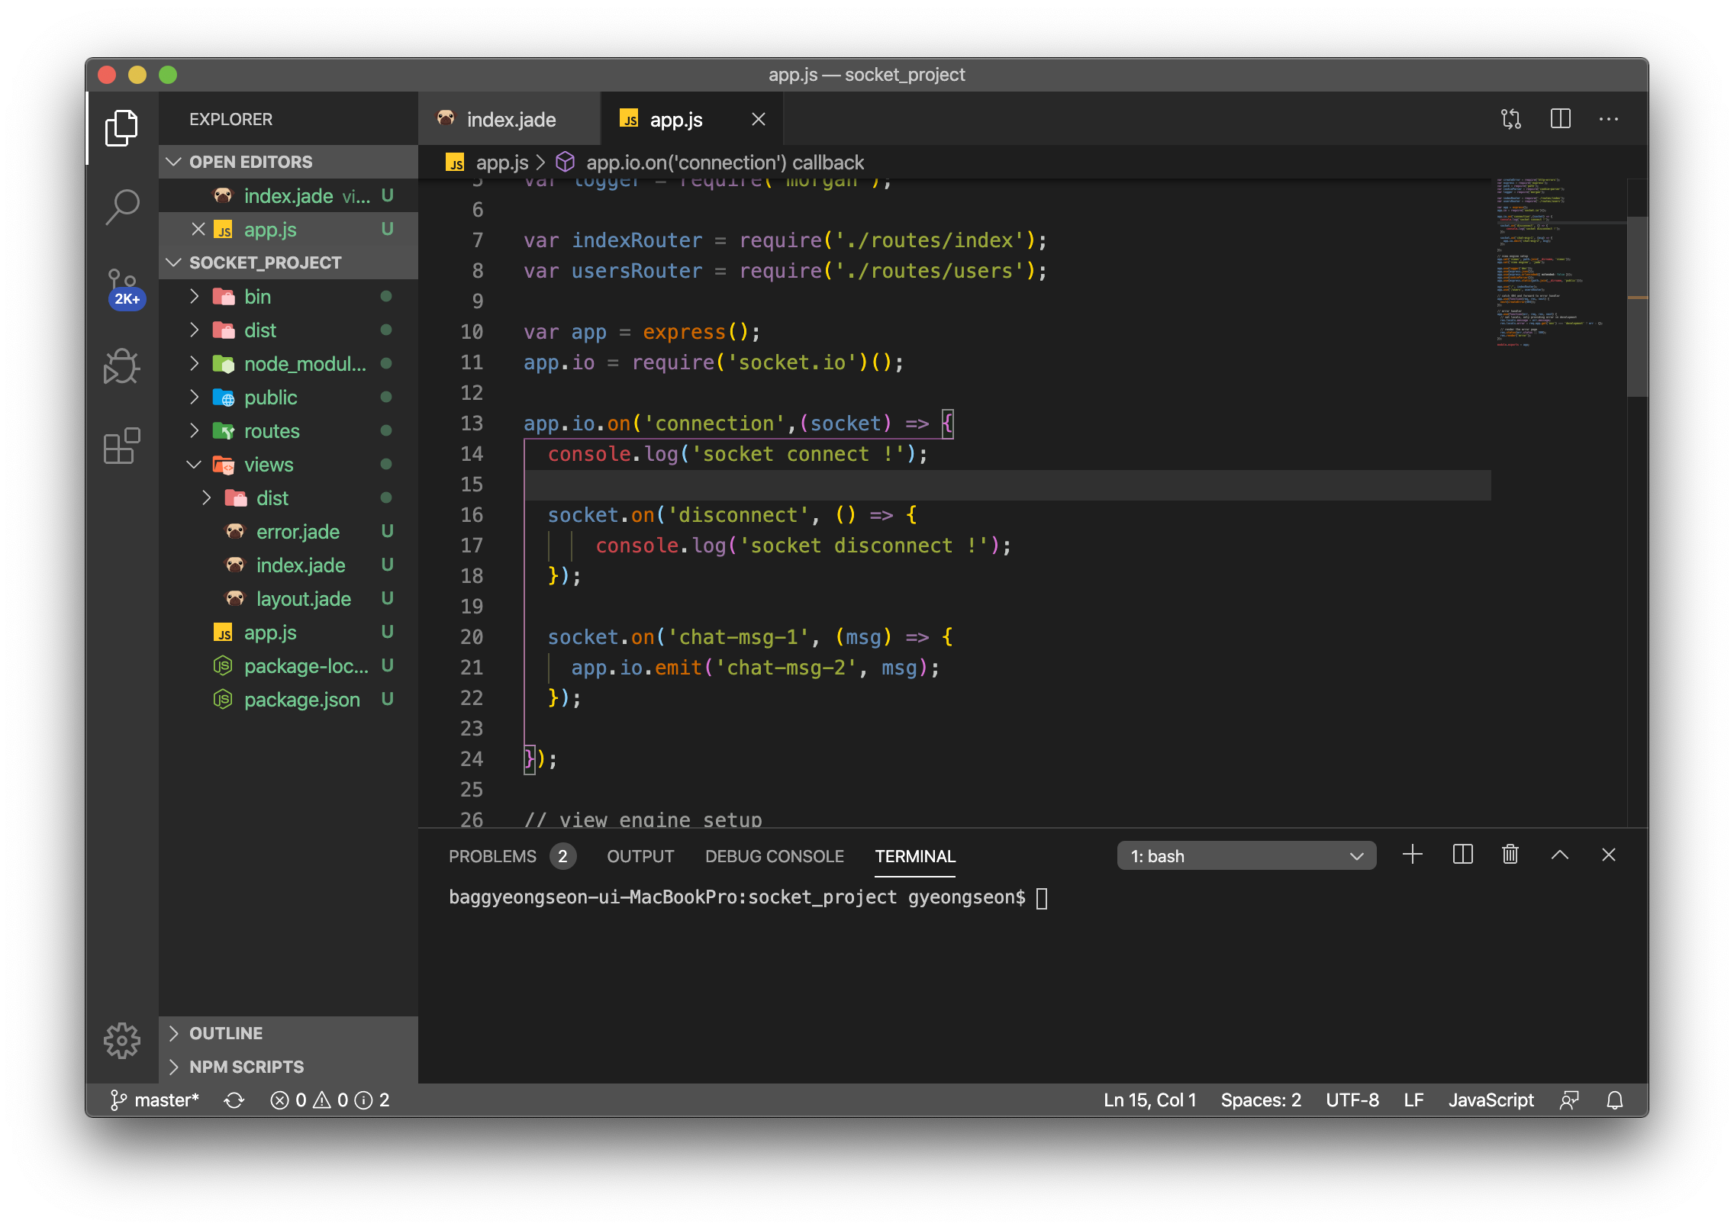The width and height of the screenshot is (1734, 1230).
Task: Open the 1: bash terminal dropdown
Action: tap(1246, 856)
